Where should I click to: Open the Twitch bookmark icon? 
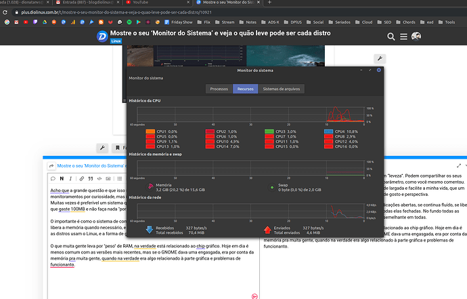35,22
